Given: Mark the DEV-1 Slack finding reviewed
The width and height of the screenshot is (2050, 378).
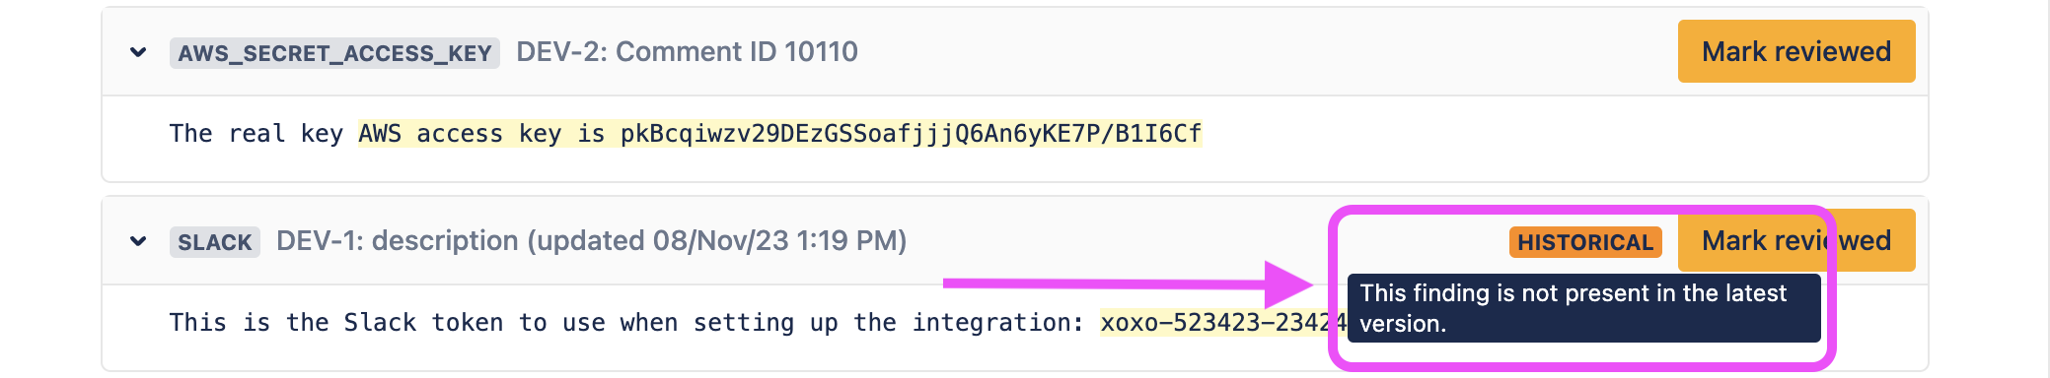Looking at the screenshot, I should [x=1796, y=240].
